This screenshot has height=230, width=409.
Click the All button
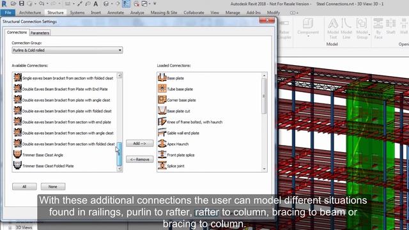(x=24, y=187)
